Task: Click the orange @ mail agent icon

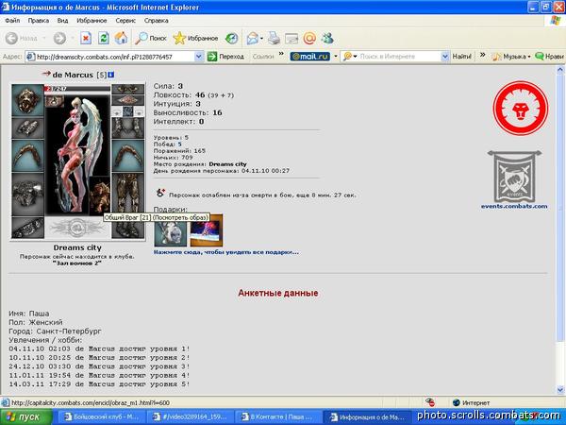Action: pyautogui.click(x=309, y=38)
